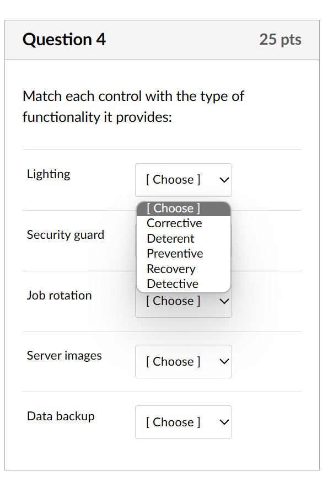Screen dimensions: 328x487
Task: Click the 25 pts label
Action: coord(279,39)
